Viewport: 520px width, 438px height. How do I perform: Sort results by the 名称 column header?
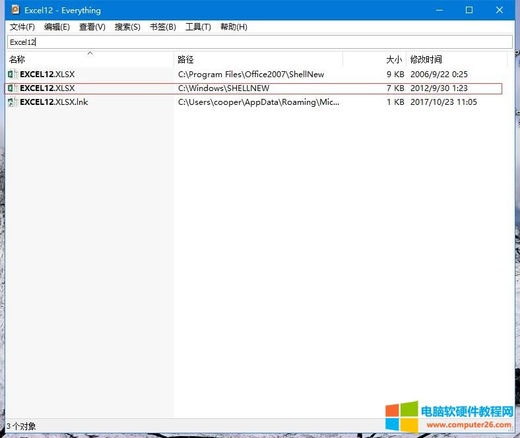pyautogui.click(x=16, y=60)
